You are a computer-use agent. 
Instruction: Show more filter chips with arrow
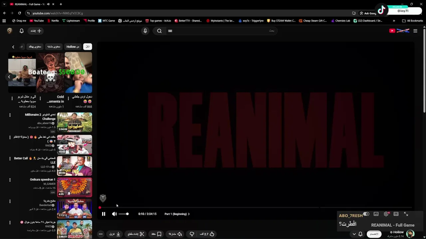[13, 47]
